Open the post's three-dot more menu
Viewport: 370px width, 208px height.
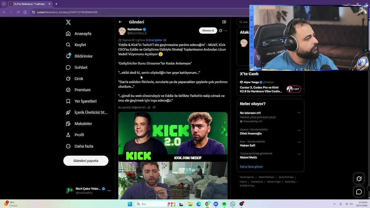tap(226, 31)
